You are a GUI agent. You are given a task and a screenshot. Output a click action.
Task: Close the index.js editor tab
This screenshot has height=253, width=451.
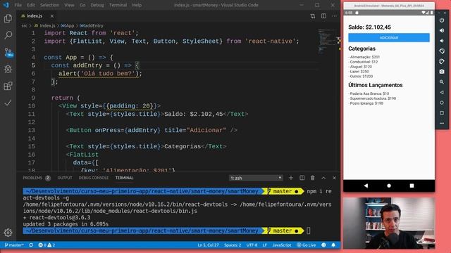51,16
